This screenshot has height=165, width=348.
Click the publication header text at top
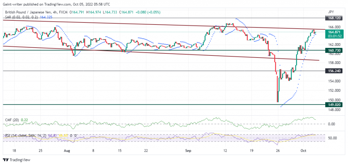coord(56,4)
